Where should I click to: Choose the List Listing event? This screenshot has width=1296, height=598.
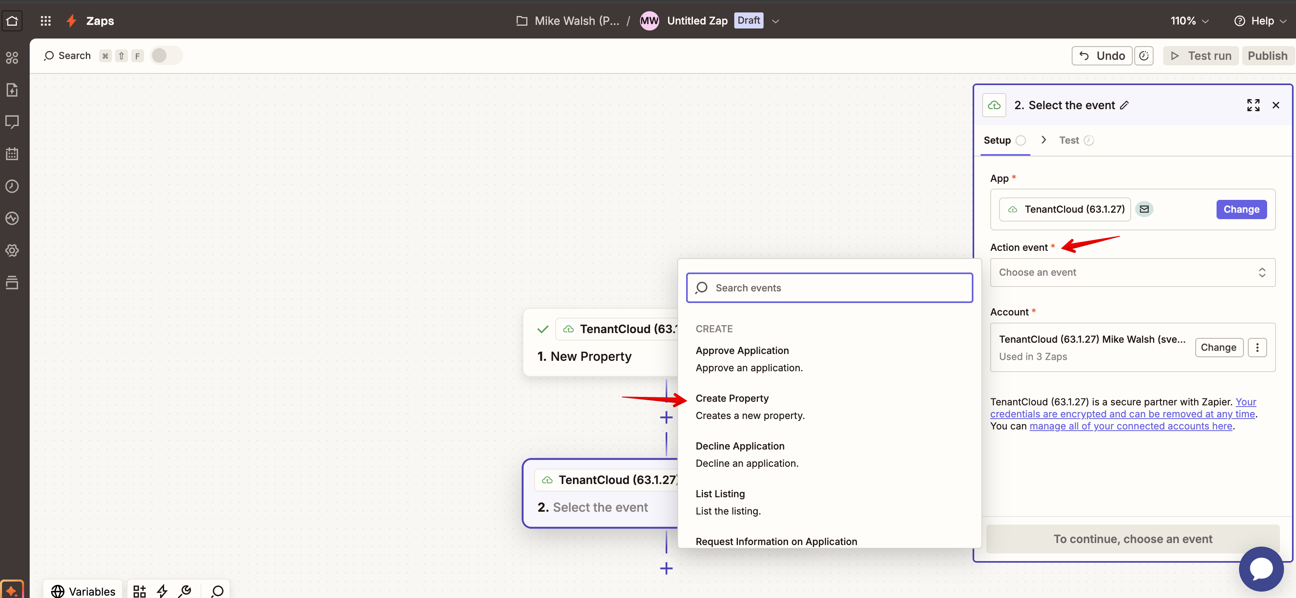pos(829,502)
